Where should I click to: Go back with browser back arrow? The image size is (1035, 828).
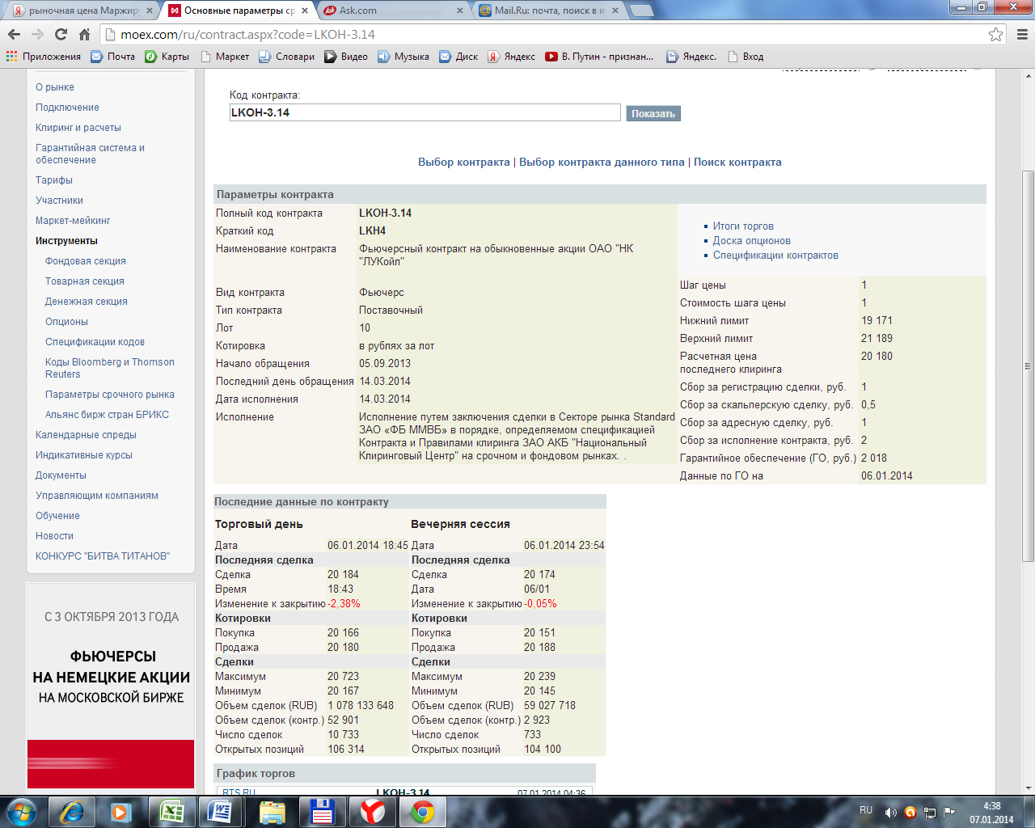14,34
